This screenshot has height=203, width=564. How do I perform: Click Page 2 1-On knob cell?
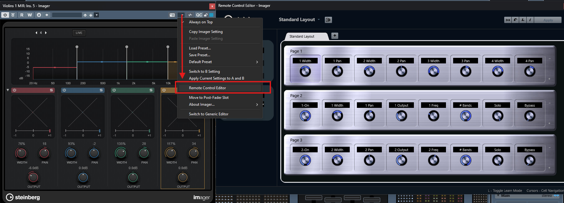pos(305,113)
